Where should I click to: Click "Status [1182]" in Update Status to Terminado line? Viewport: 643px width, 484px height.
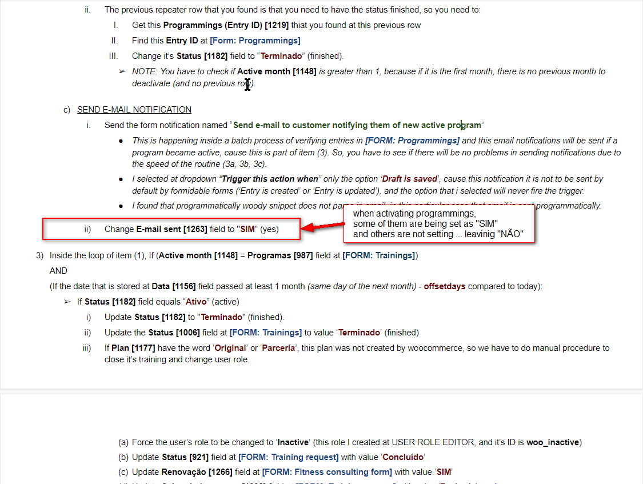tap(160, 317)
